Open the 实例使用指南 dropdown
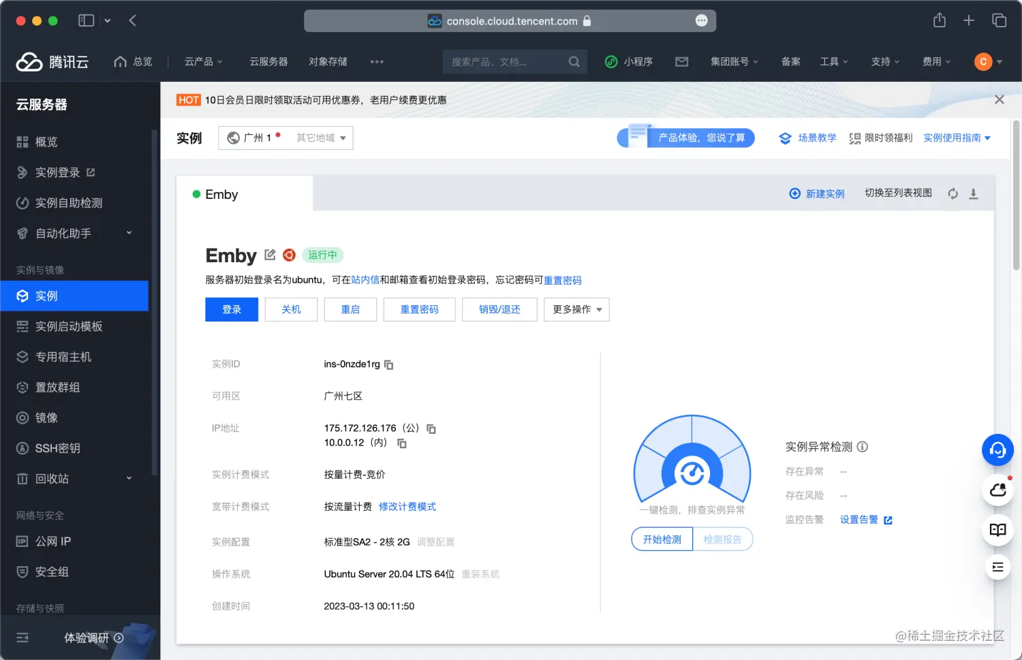This screenshot has width=1022, height=660. [957, 138]
